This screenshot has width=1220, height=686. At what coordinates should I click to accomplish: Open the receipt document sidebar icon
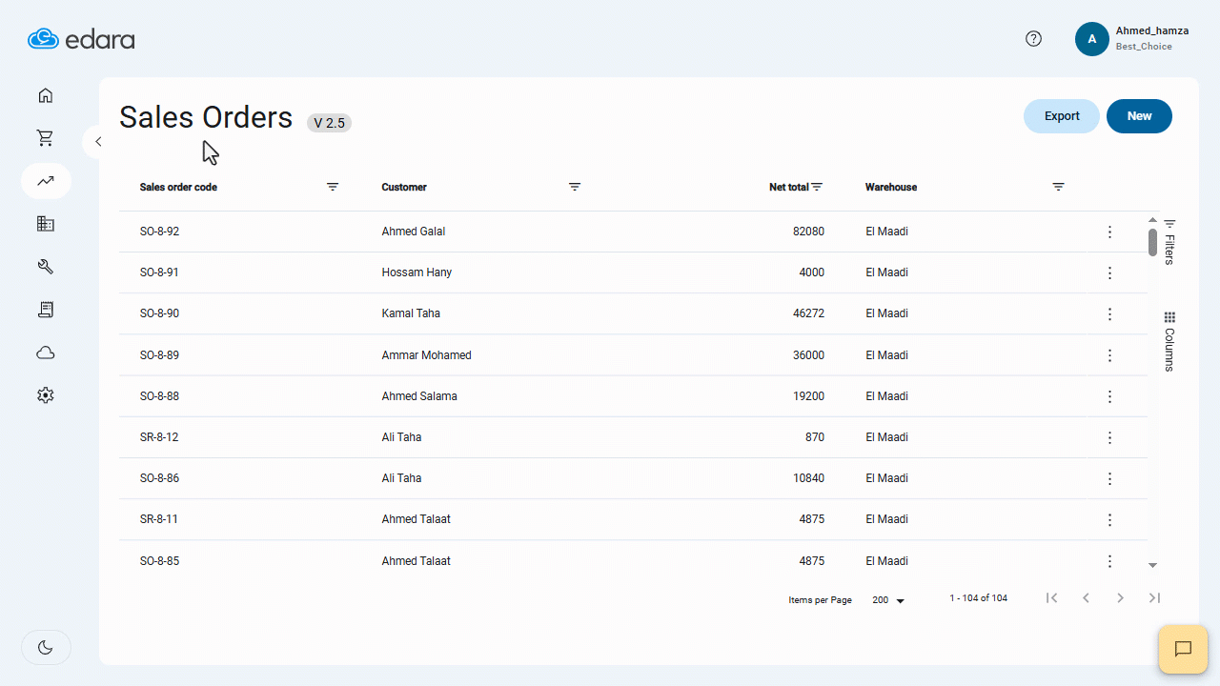45,310
